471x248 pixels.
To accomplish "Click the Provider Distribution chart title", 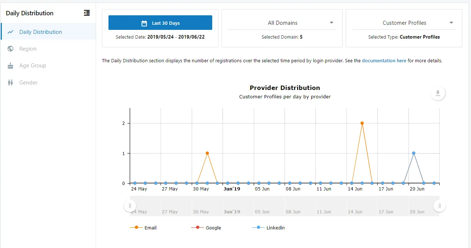I will click(x=285, y=88).
